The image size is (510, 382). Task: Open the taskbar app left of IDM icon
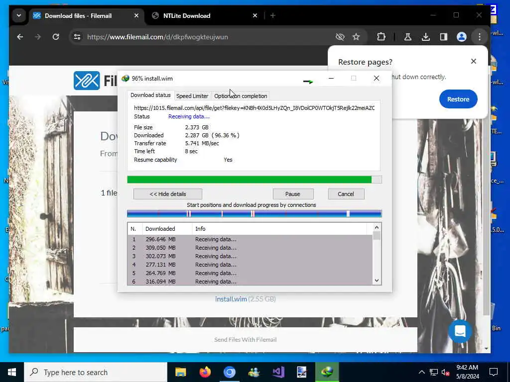click(x=302, y=372)
